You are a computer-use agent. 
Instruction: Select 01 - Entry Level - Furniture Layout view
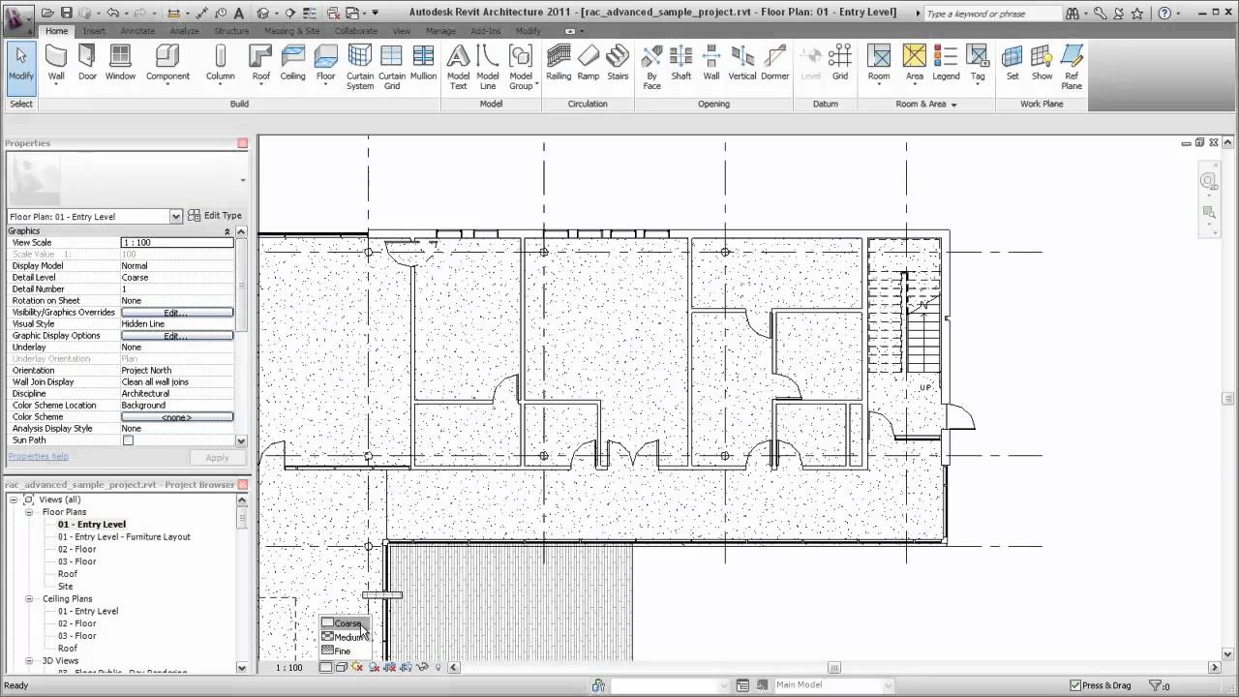pyautogui.click(x=124, y=536)
